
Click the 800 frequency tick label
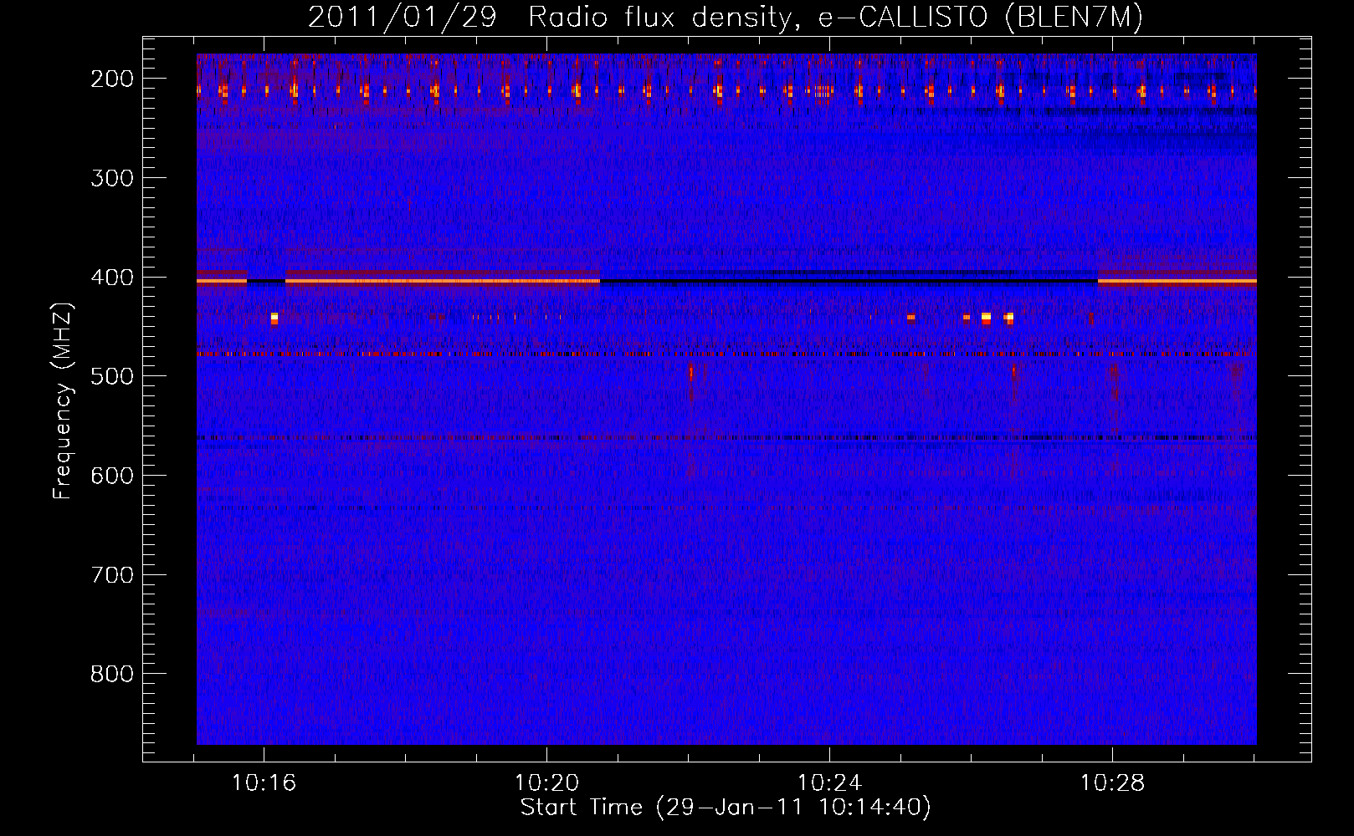tap(112, 674)
